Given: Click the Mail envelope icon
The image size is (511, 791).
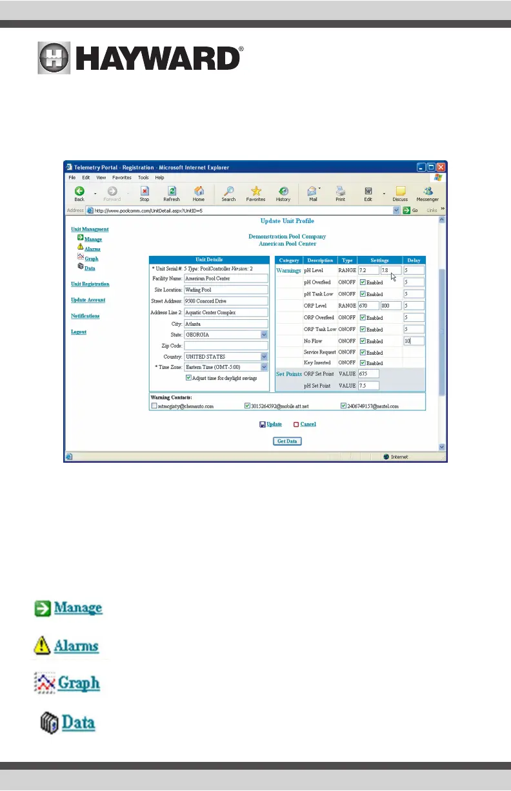Looking at the screenshot, I should (312, 191).
